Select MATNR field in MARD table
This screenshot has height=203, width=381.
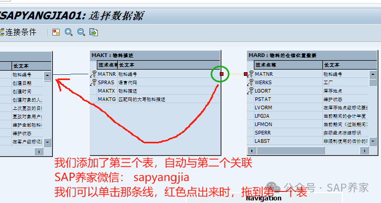click(x=264, y=74)
